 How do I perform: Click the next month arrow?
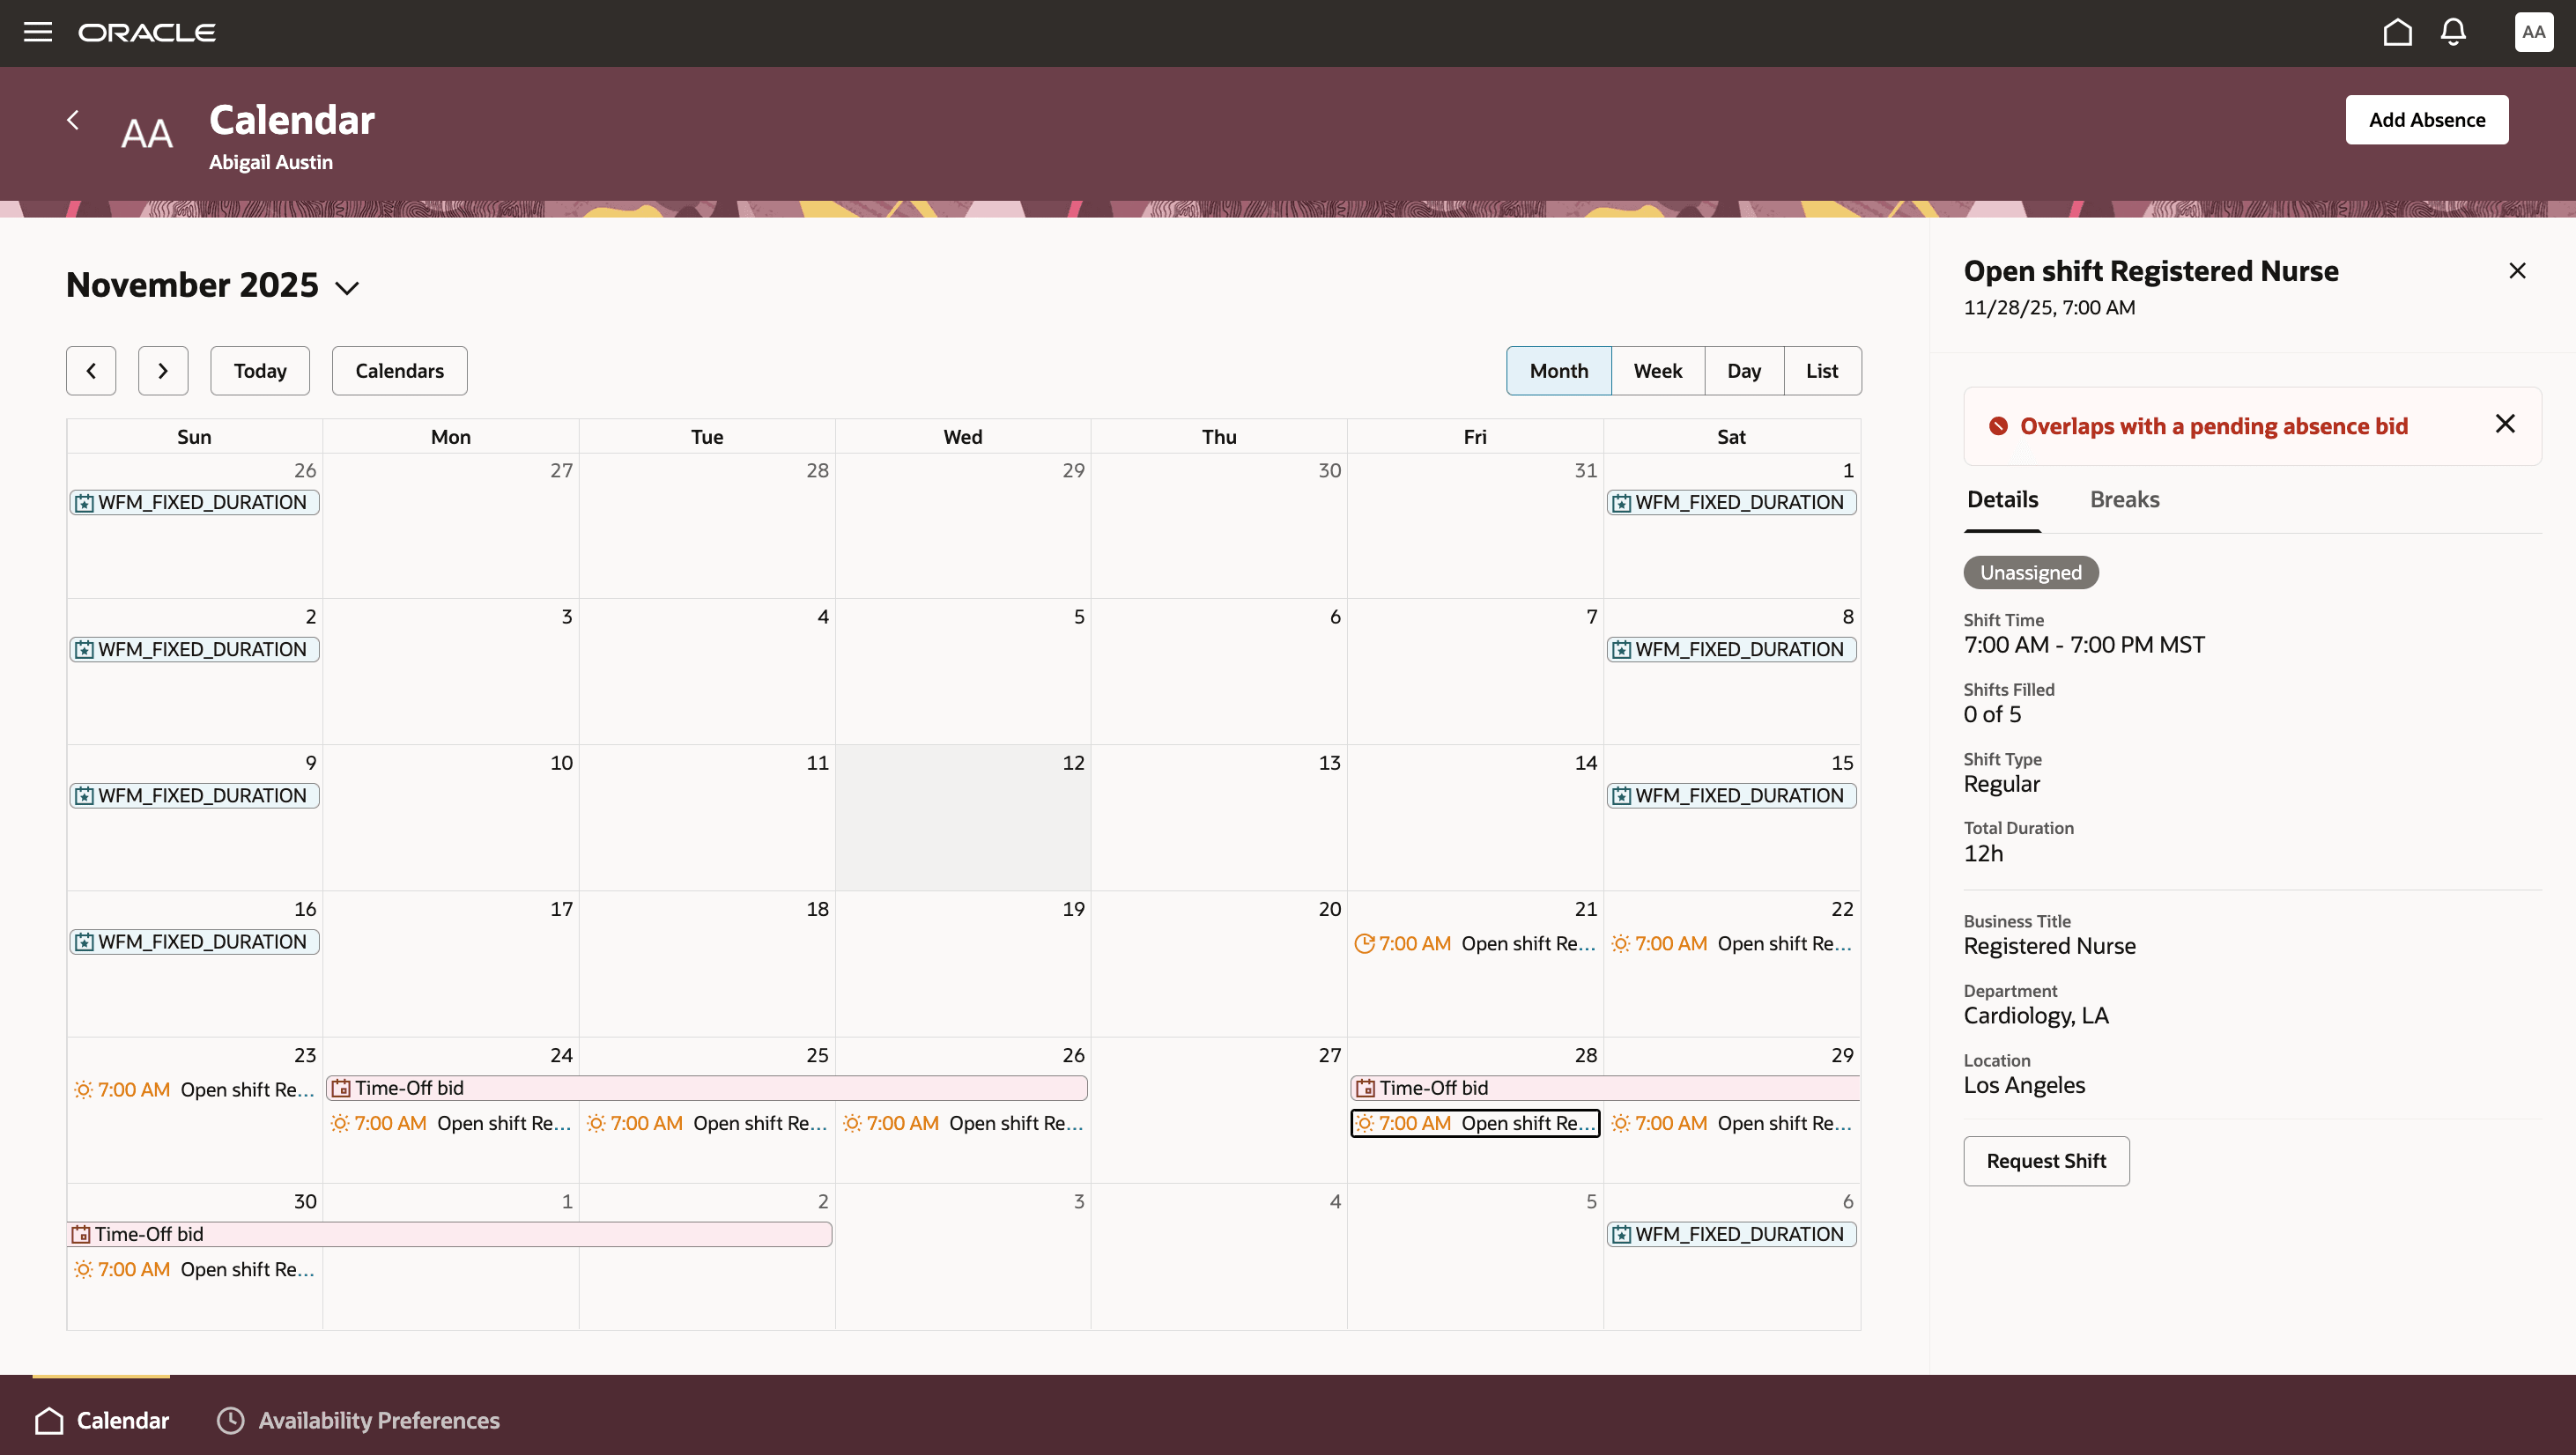click(163, 370)
